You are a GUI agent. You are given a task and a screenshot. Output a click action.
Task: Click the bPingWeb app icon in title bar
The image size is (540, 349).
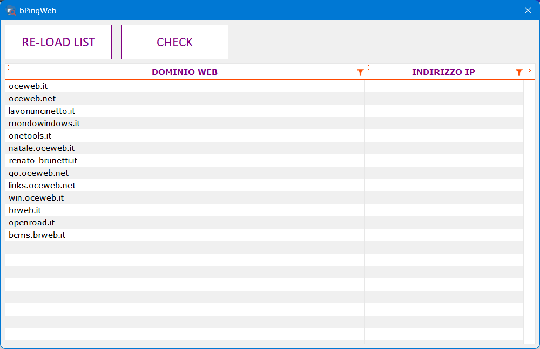[11, 10]
